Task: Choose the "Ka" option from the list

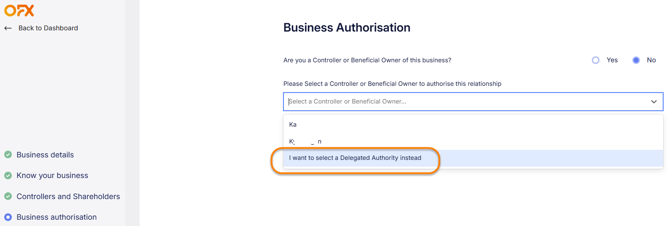Action: 293,125
